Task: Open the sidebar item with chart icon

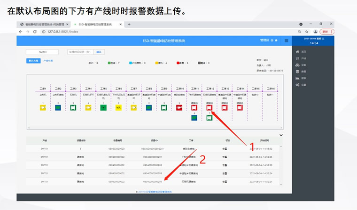Action: click(x=301, y=78)
